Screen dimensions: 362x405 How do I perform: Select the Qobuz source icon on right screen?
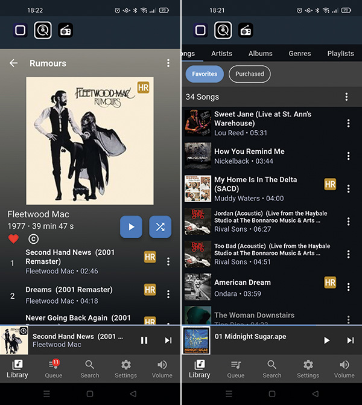pos(223,30)
